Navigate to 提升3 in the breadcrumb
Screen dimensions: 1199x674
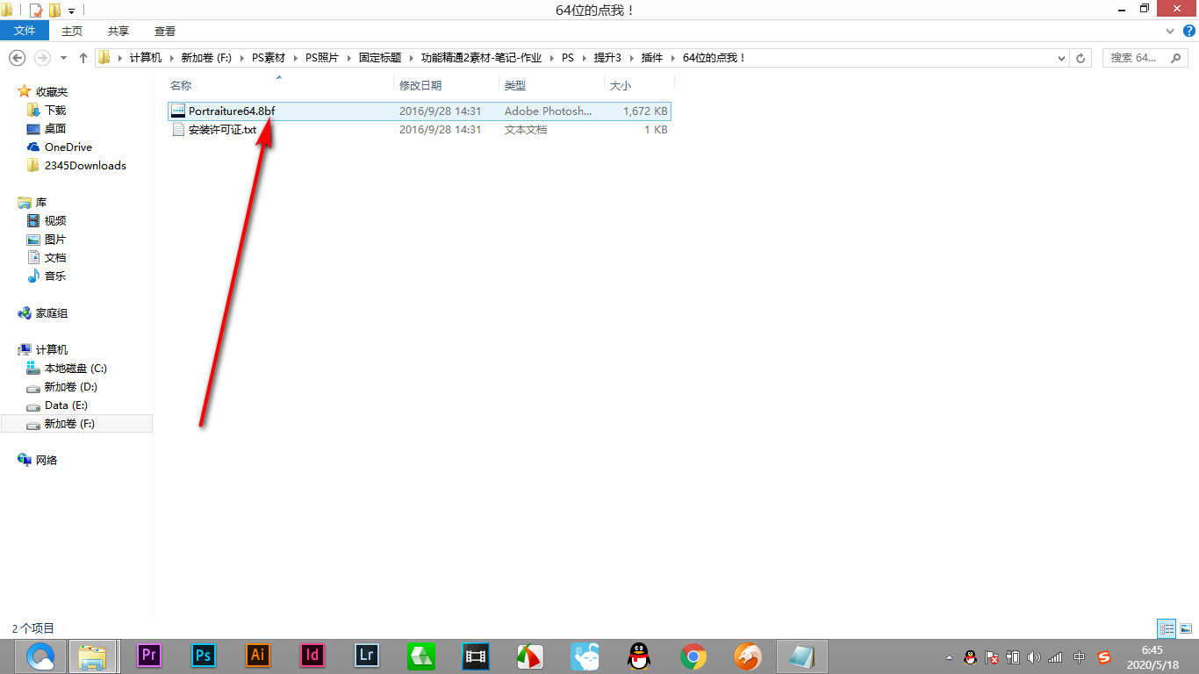click(607, 58)
